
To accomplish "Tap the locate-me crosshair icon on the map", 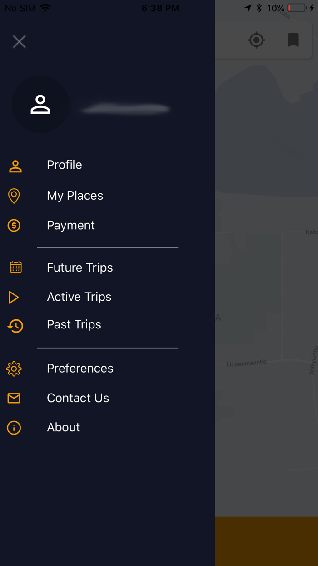I will pyautogui.click(x=256, y=40).
